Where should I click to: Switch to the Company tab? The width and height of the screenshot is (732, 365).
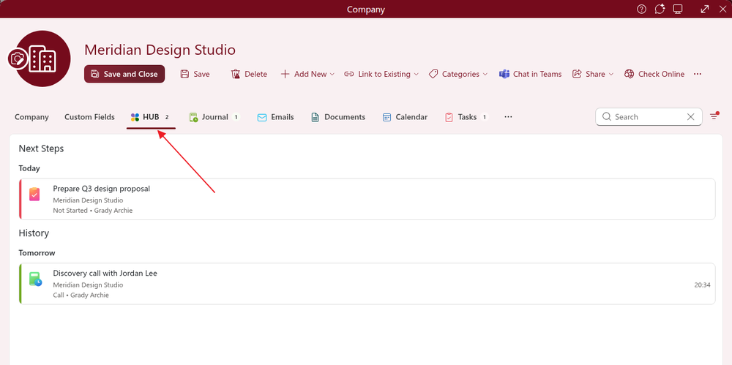31,117
